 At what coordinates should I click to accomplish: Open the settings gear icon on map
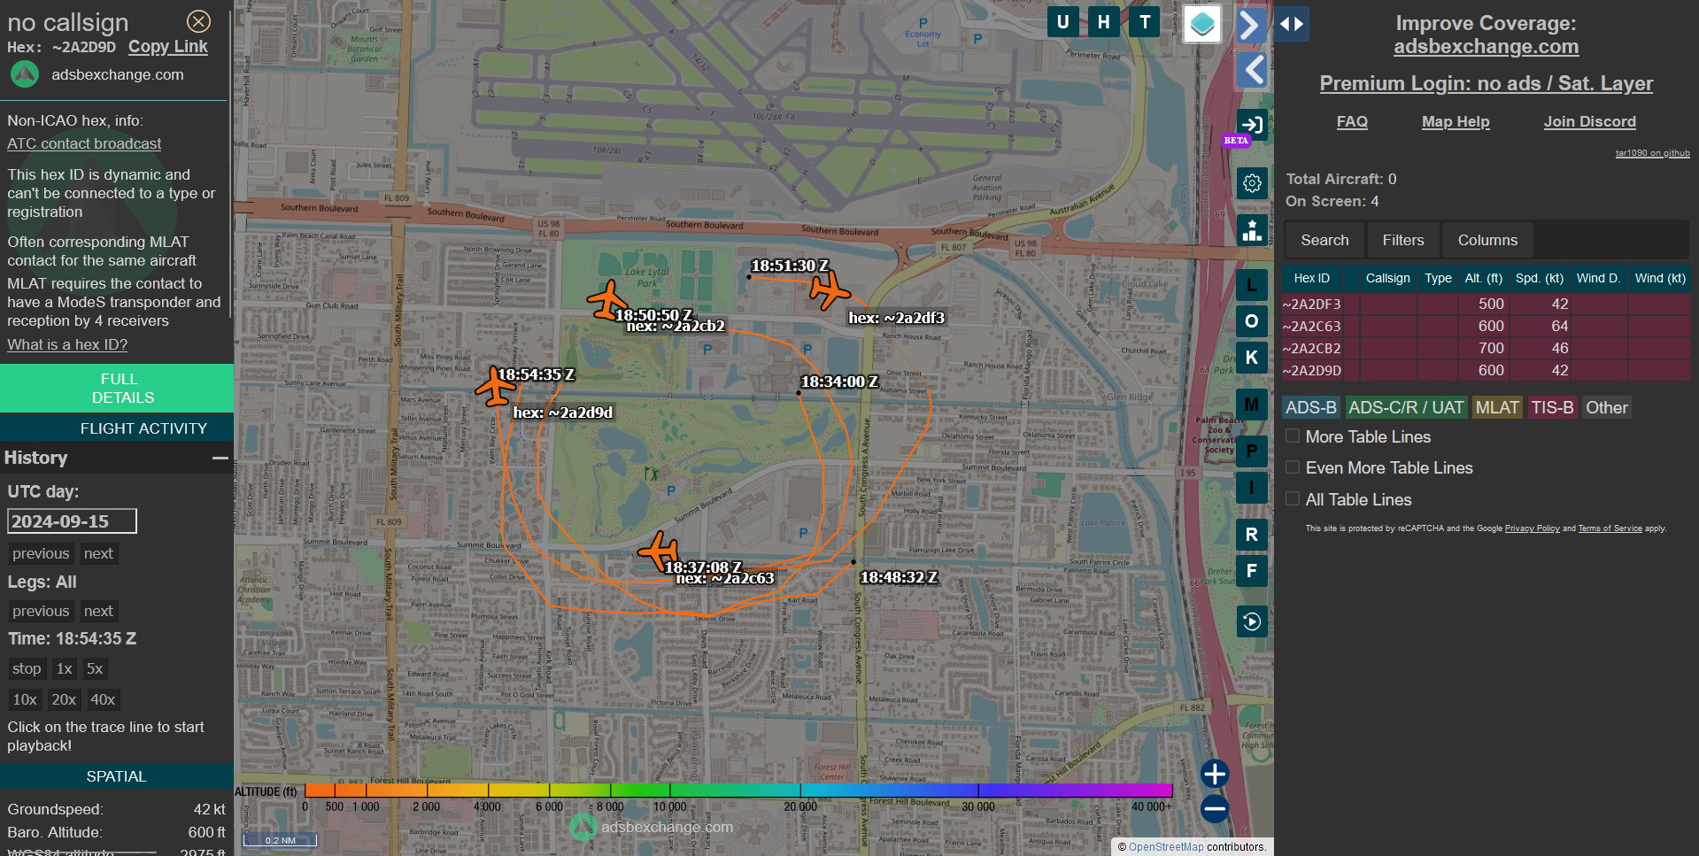[1252, 183]
